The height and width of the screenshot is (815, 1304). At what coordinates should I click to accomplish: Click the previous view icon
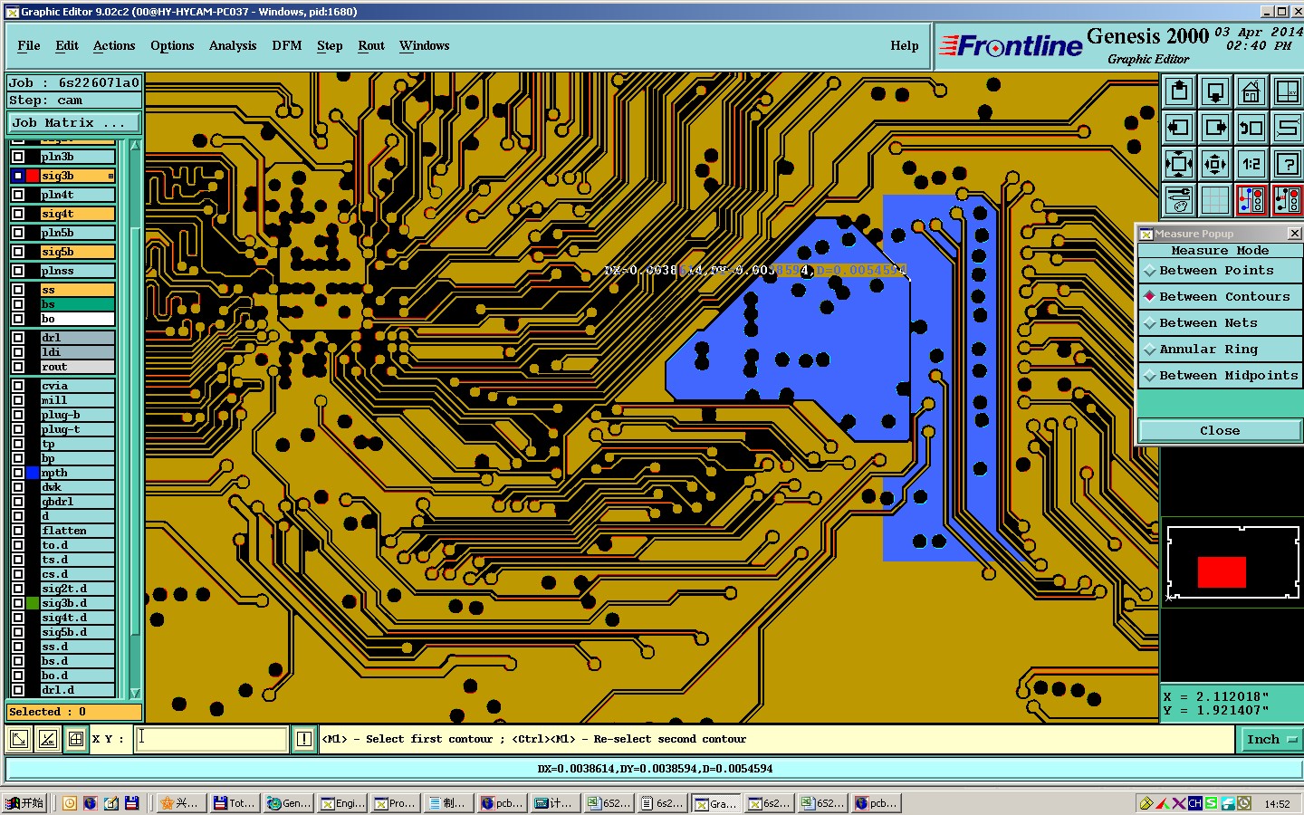(x=1251, y=128)
